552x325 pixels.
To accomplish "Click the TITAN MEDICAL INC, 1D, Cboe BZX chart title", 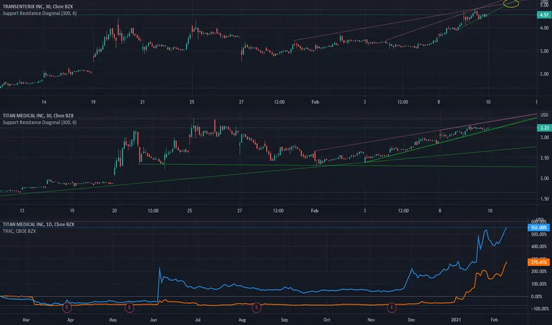I will click(38, 225).
